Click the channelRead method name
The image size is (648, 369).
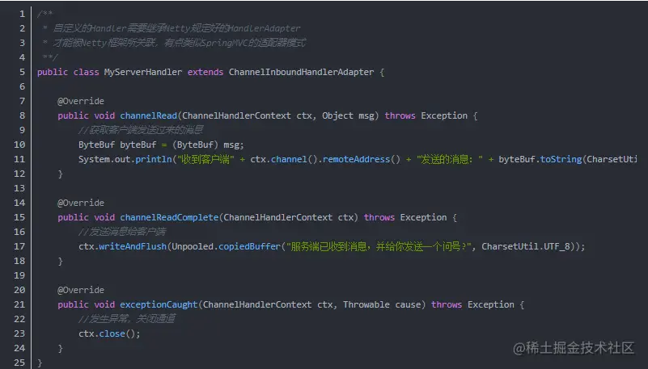[x=148, y=115]
